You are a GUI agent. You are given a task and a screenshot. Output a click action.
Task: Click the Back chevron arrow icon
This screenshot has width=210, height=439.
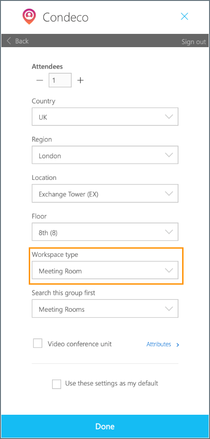(x=9, y=41)
